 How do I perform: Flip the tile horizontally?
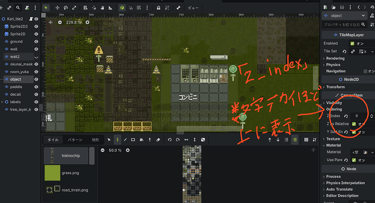[x=186, y=139]
